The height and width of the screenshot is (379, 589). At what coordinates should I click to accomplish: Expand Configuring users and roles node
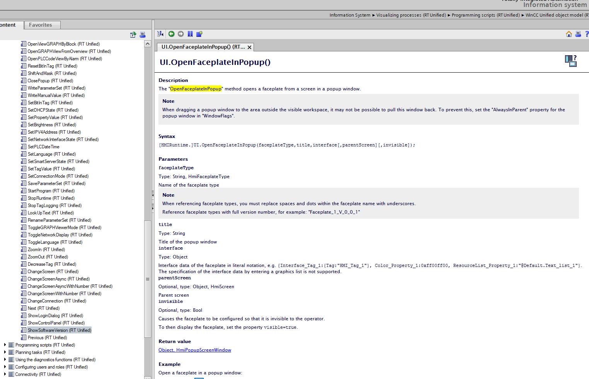(5, 367)
